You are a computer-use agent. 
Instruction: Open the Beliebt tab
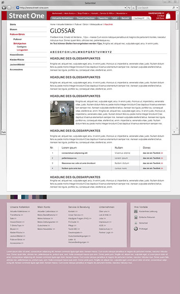pyautogui.click(x=125, y=18)
